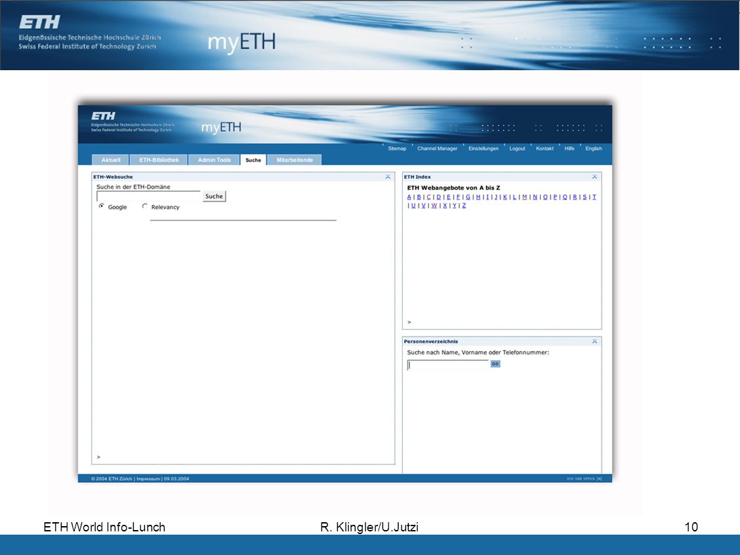Select the Google radio button
The image size is (740, 555).
[x=102, y=206]
